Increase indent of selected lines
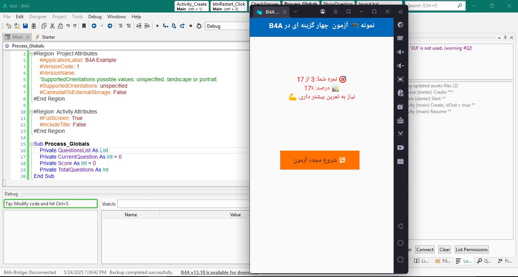Image resolution: width=518 pixels, height=277 pixels. 147,26
